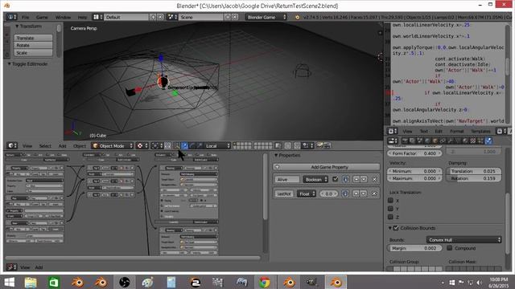Click the text editor type icon

pos(392,131)
